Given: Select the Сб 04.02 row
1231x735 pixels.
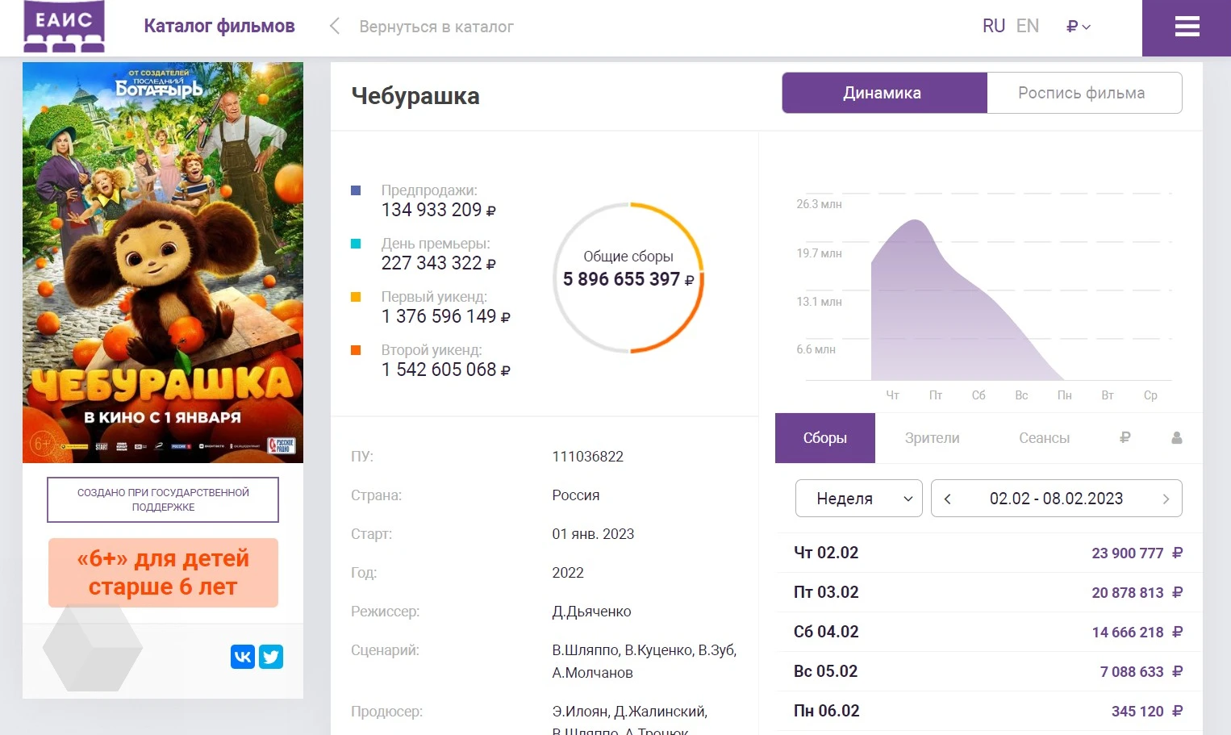Looking at the screenshot, I should click(x=988, y=632).
